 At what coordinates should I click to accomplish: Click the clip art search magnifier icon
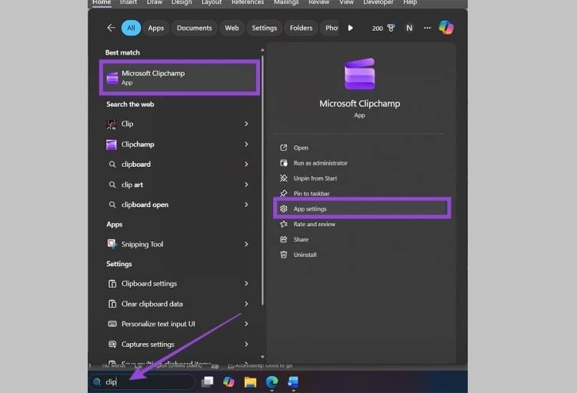(x=112, y=185)
